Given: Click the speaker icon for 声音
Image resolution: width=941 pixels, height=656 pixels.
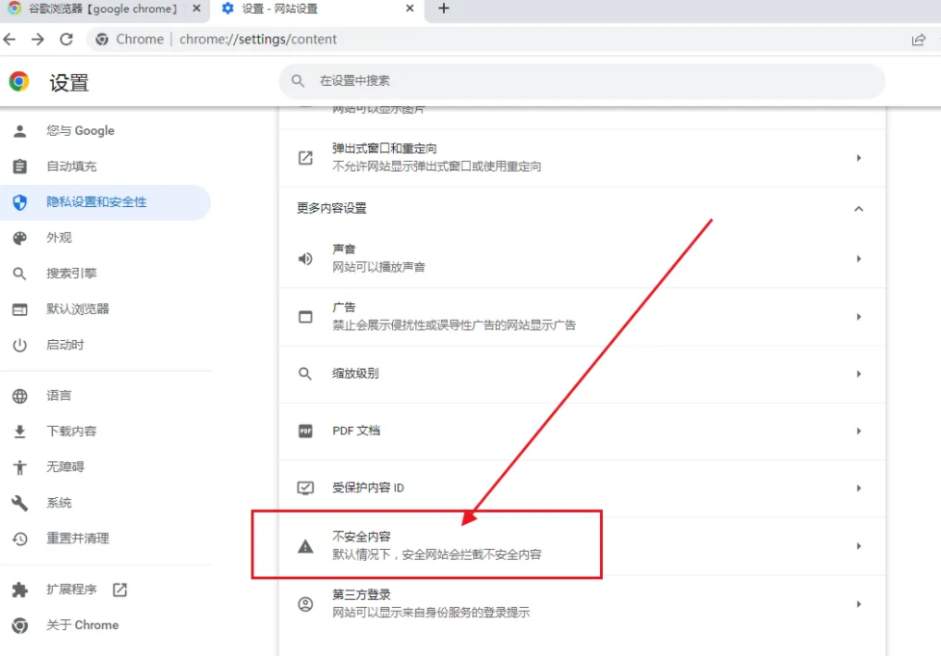Looking at the screenshot, I should (x=305, y=259).
